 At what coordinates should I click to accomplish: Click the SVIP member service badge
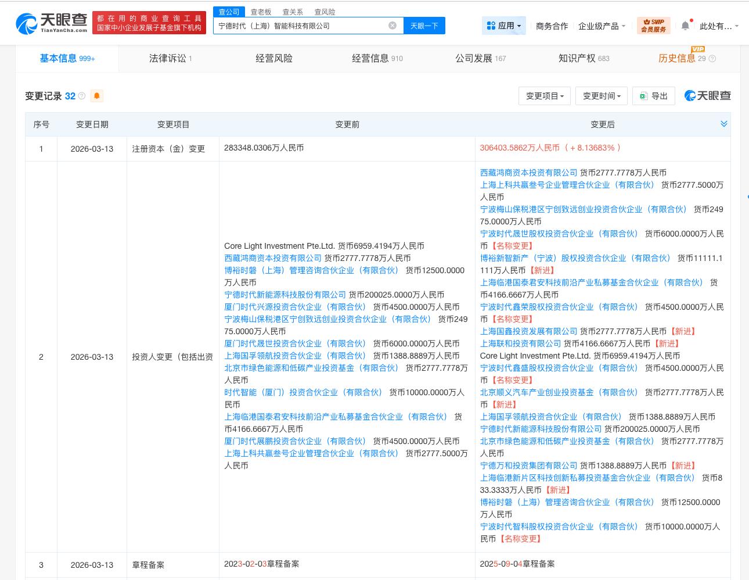pos(653,26)
